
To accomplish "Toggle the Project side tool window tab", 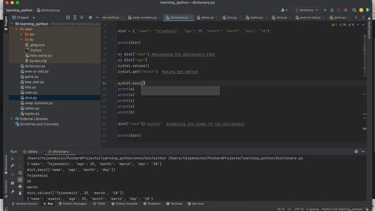I will (x=6, y=23).
